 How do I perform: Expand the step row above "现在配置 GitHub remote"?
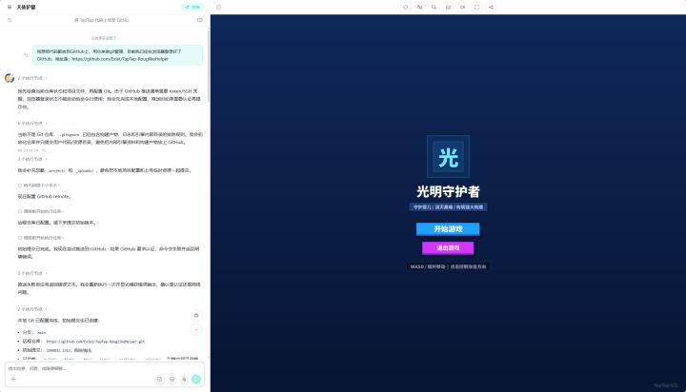pyautogui.click(x=38, y=186)
